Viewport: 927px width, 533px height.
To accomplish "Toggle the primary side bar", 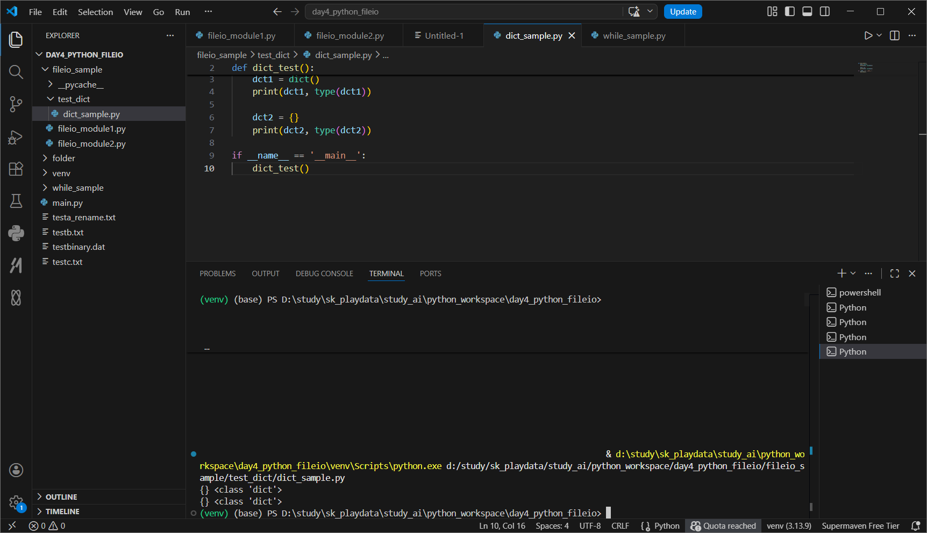I will click(x=790, y=12).
